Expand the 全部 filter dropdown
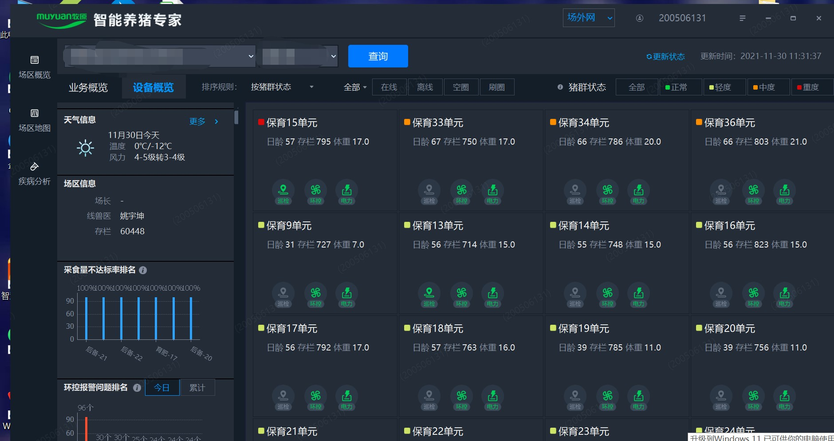 (x=355, y=87)
